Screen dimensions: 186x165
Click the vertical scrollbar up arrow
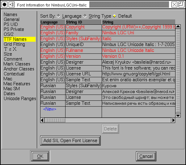click(178, 22)
